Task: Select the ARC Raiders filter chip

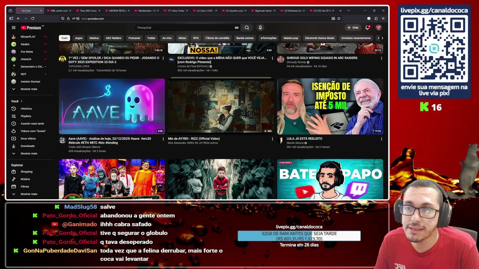Action: (113, 38)
